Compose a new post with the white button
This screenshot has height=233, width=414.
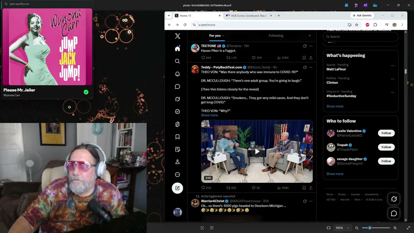(177, 188)
